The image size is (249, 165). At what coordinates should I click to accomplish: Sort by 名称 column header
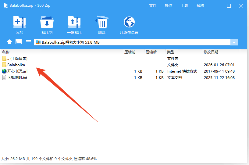[6, 52]
